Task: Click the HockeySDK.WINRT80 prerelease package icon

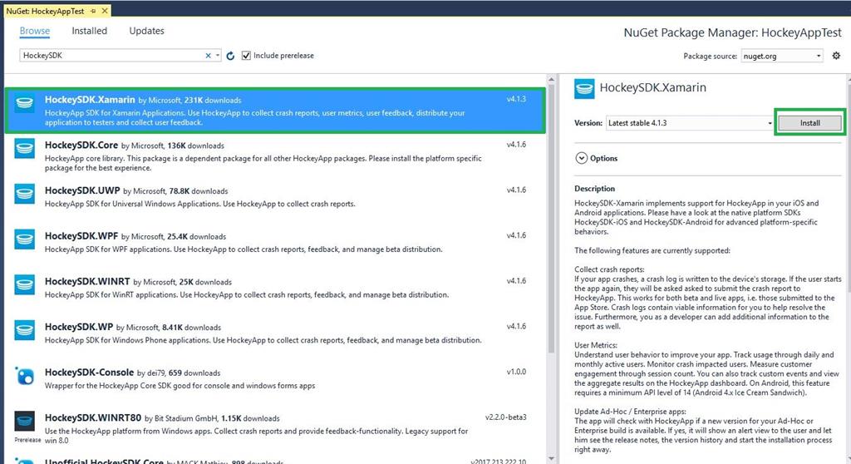Action: (x=24, y=421)
